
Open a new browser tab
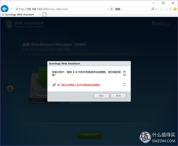click(x=44, y=15)
